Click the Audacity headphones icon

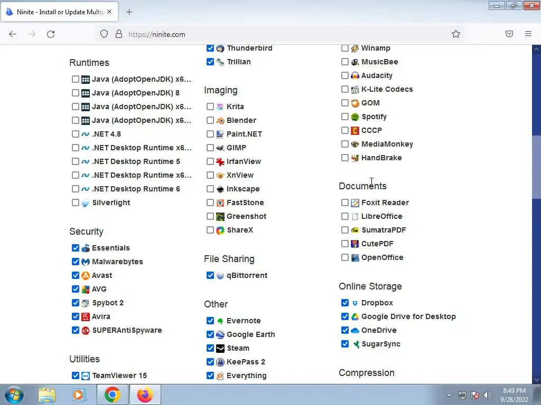coord(355,75)
